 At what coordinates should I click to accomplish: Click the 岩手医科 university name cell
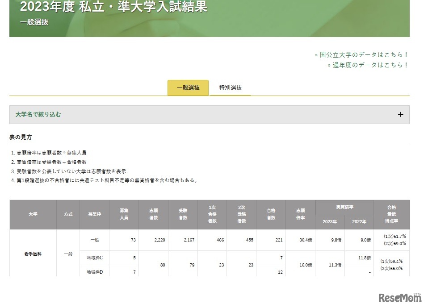tap(33, 254)
